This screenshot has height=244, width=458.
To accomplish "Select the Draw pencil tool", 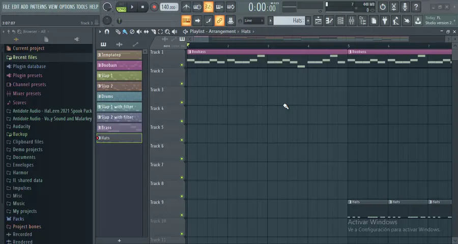I will [118, 32].
